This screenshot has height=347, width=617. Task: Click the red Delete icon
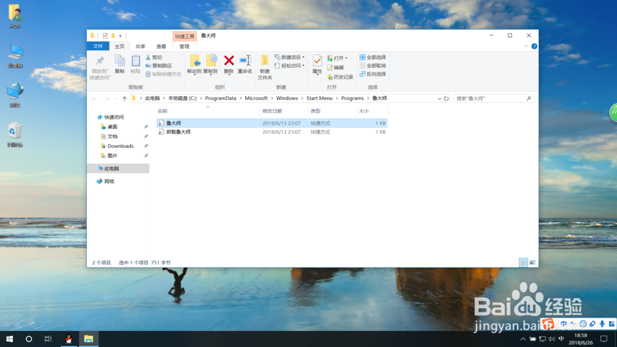click(x=229, y=60)
